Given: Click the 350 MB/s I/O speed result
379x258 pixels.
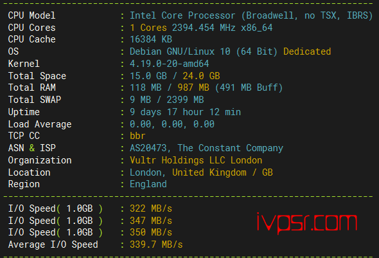Looking at the screenshot, I should (151, 232).
